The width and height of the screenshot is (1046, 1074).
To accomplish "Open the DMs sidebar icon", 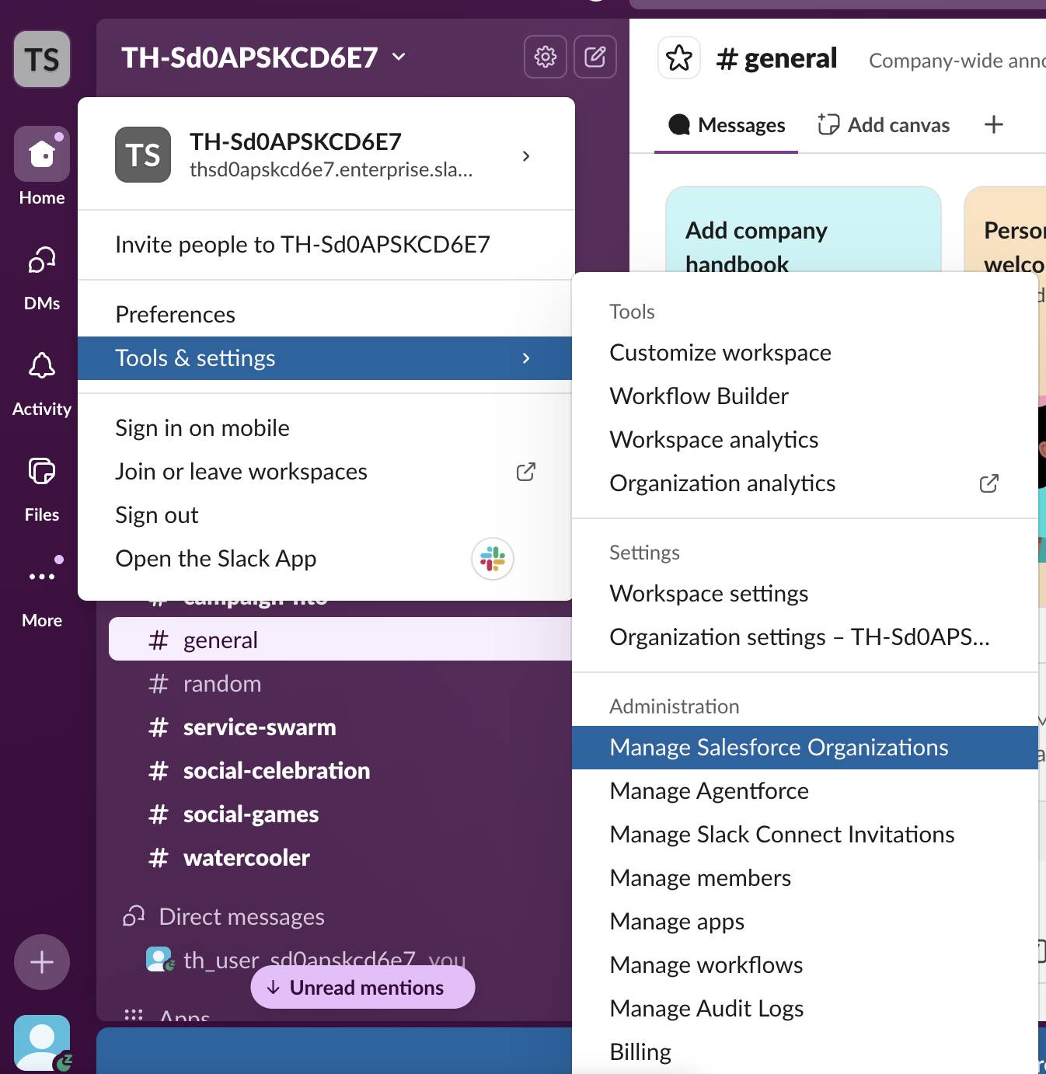I will (42, 260).
